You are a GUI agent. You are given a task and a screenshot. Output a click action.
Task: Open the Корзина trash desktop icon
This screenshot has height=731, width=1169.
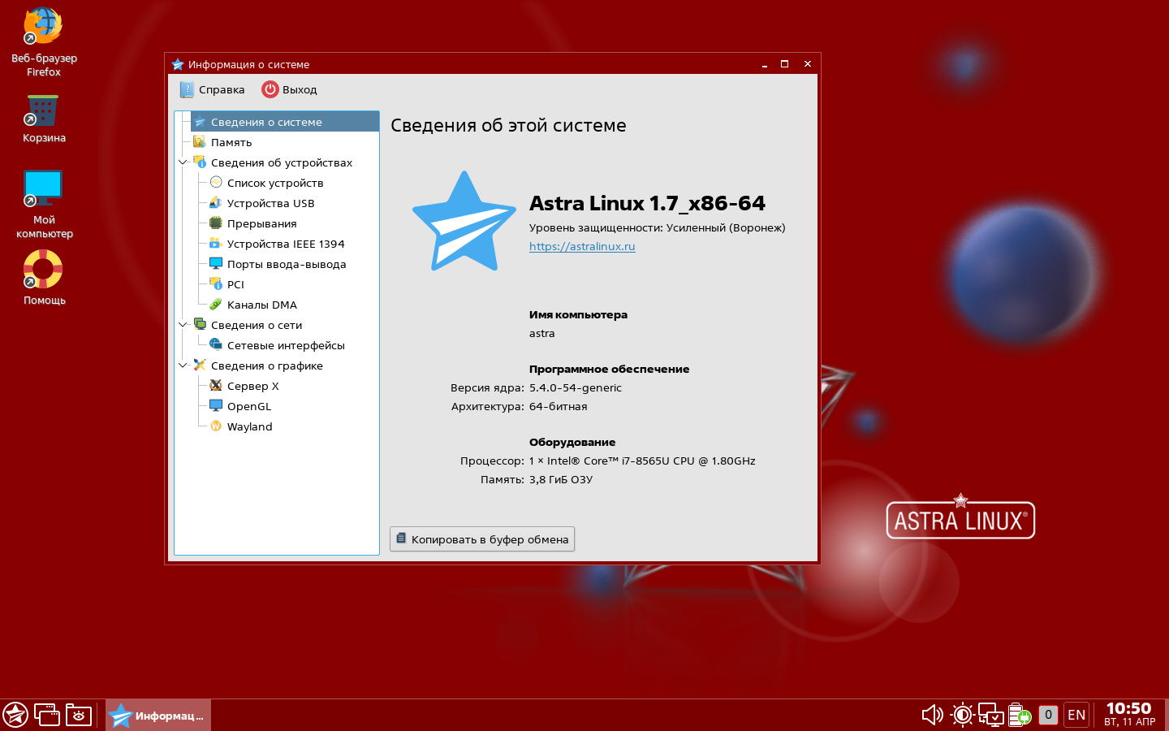[x=44, y=119]
